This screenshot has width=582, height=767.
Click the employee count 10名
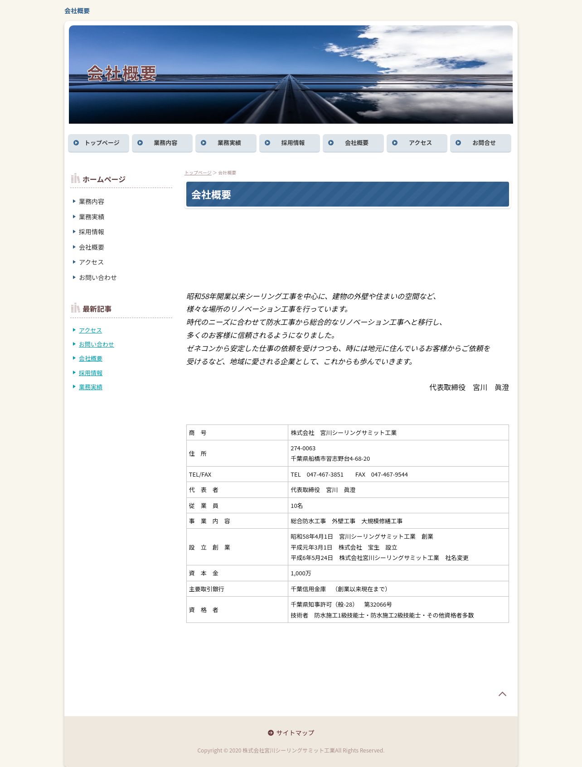(x=297, y=506)
